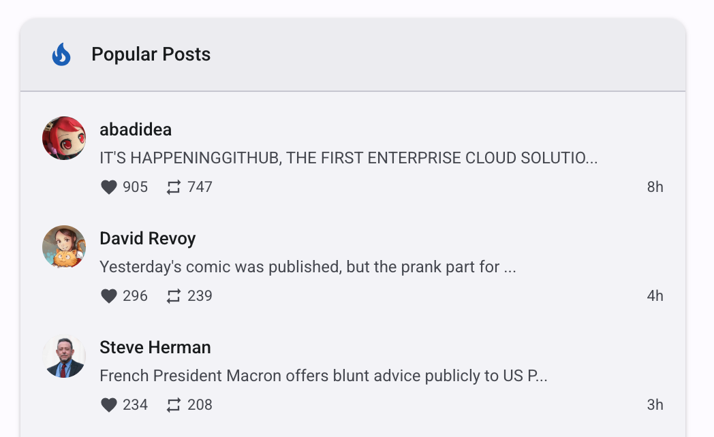
Task: Boost Steve Herman's post via repeat icon
Action: (174, 405)
